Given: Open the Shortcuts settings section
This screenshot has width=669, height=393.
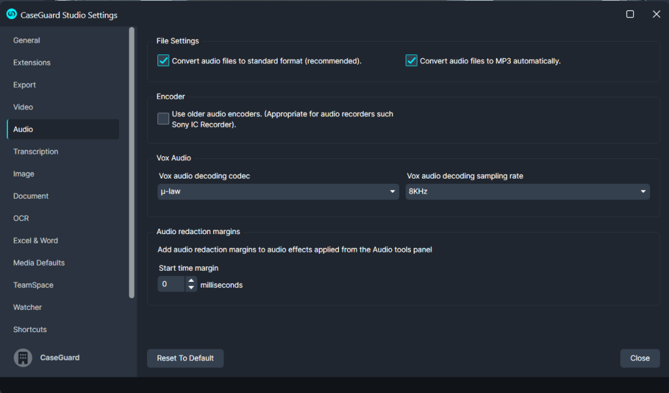Looking at the screenshot, I should [30, 330].
